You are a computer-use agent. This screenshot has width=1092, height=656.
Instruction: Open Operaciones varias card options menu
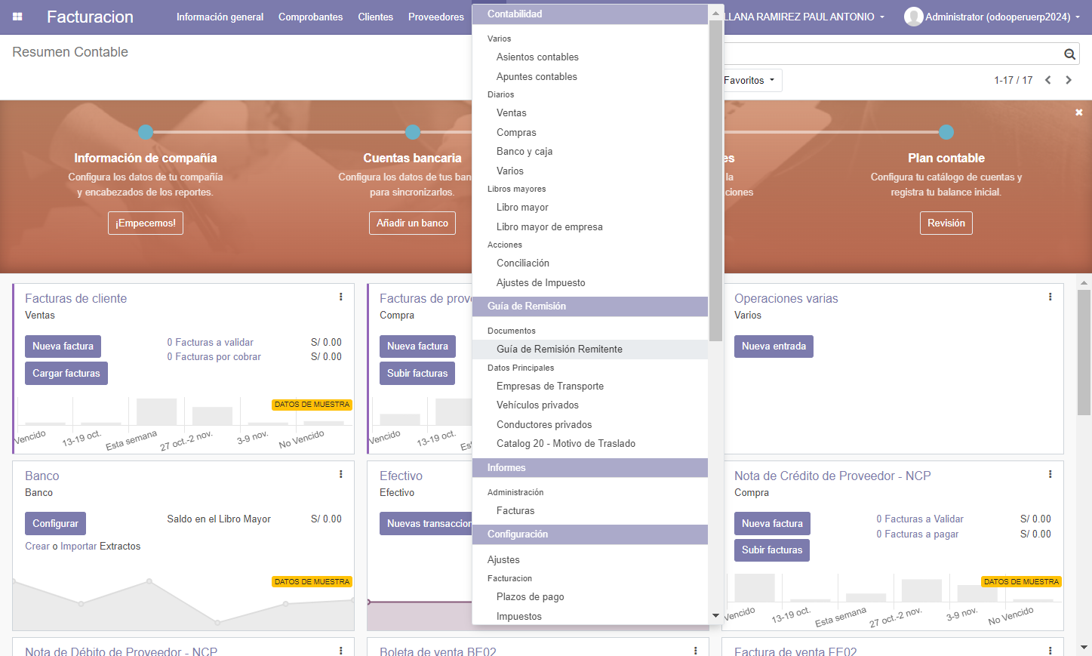click(1050, 297)
